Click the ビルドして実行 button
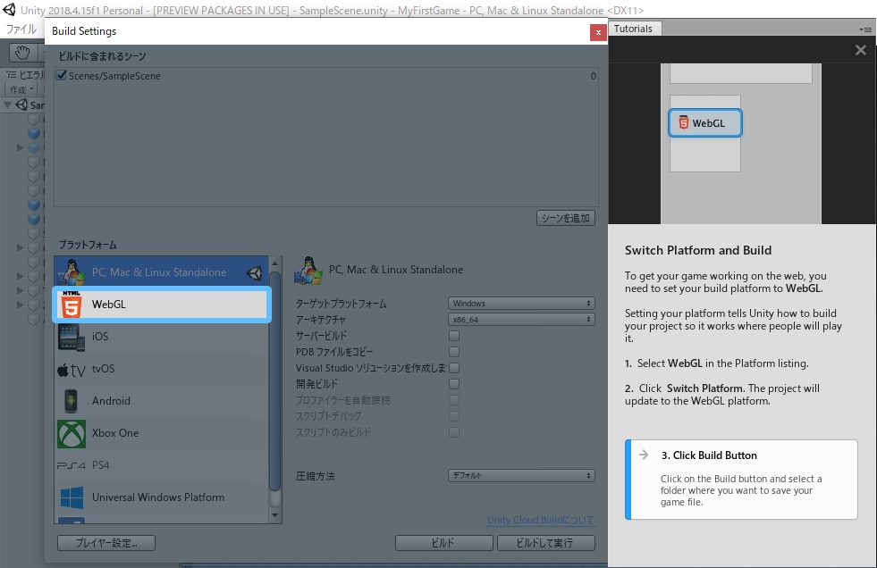The width and height of the screenshot is (877, 568). (x=546, y=543)
